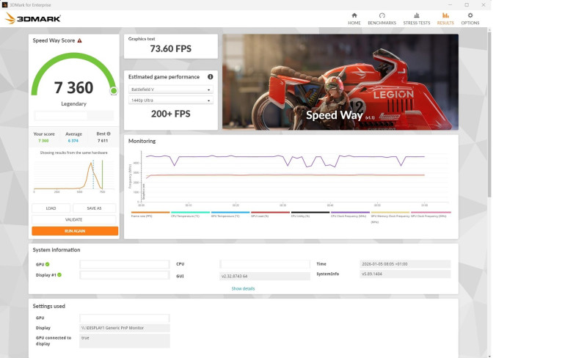Click the info icon beside Best score
The image size is (587, 358).
point(109,134)
